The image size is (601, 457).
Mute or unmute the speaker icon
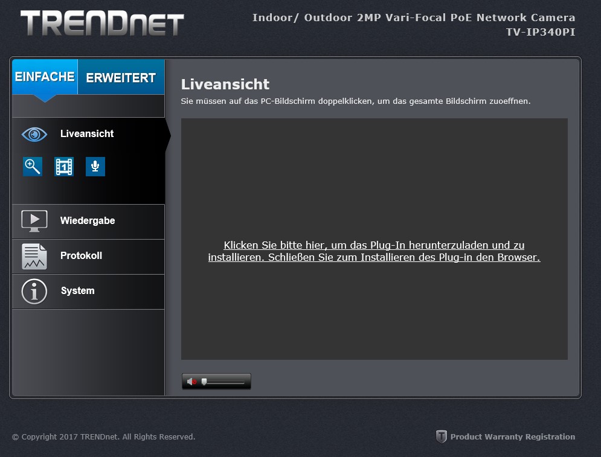(191, 382)
